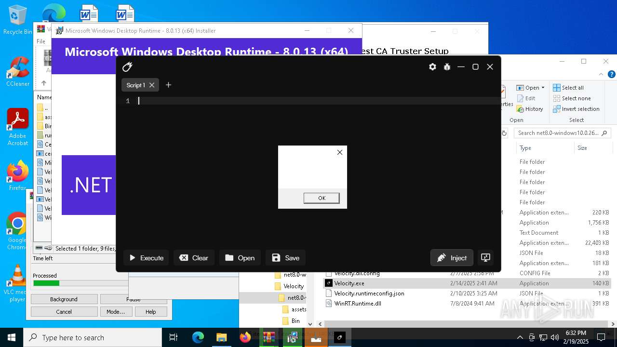
Task: Clear the script editor
Action: [x=194, y=258]
